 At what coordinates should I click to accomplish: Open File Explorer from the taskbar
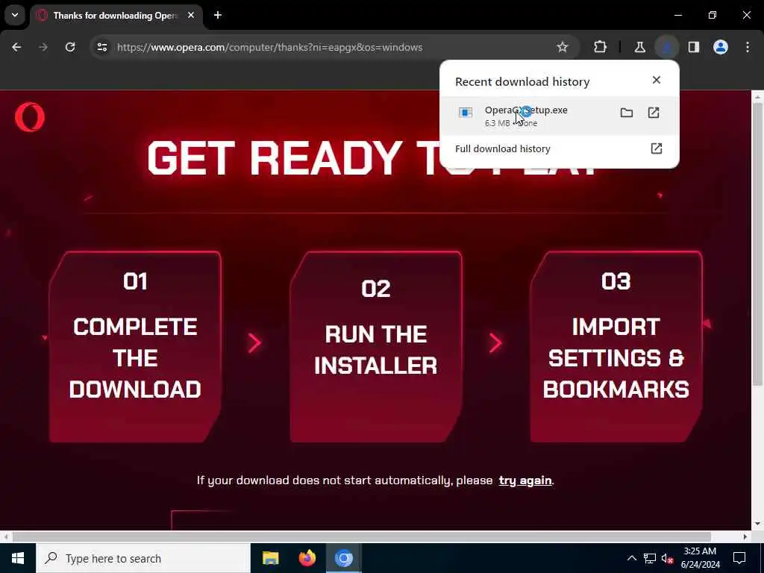point(270,558)
